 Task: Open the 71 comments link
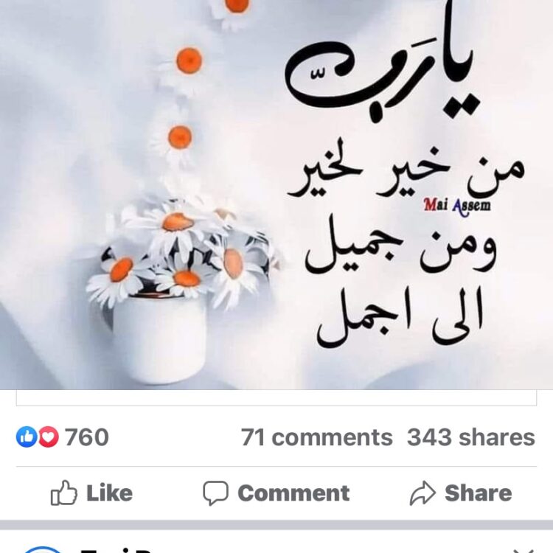[317, 437]
